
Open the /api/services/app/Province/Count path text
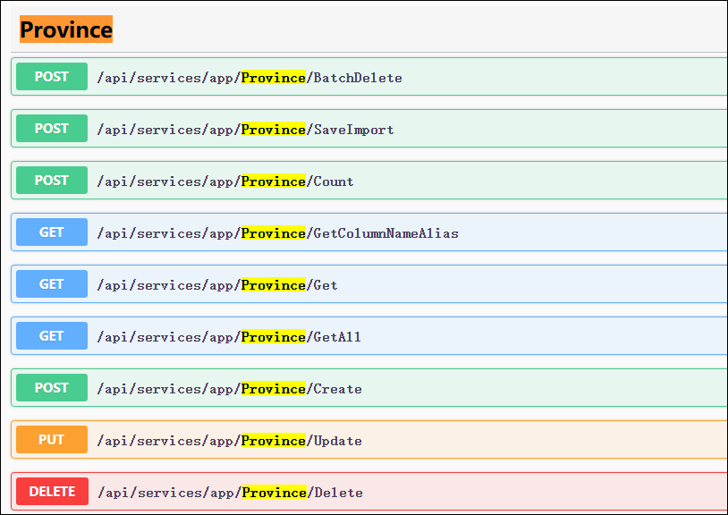pos(225,182)
